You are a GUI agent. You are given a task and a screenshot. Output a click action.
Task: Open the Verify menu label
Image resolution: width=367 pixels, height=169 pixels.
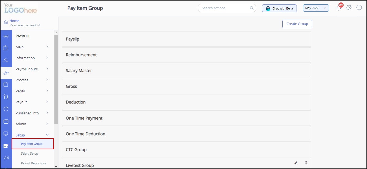[x=20, y=91]
